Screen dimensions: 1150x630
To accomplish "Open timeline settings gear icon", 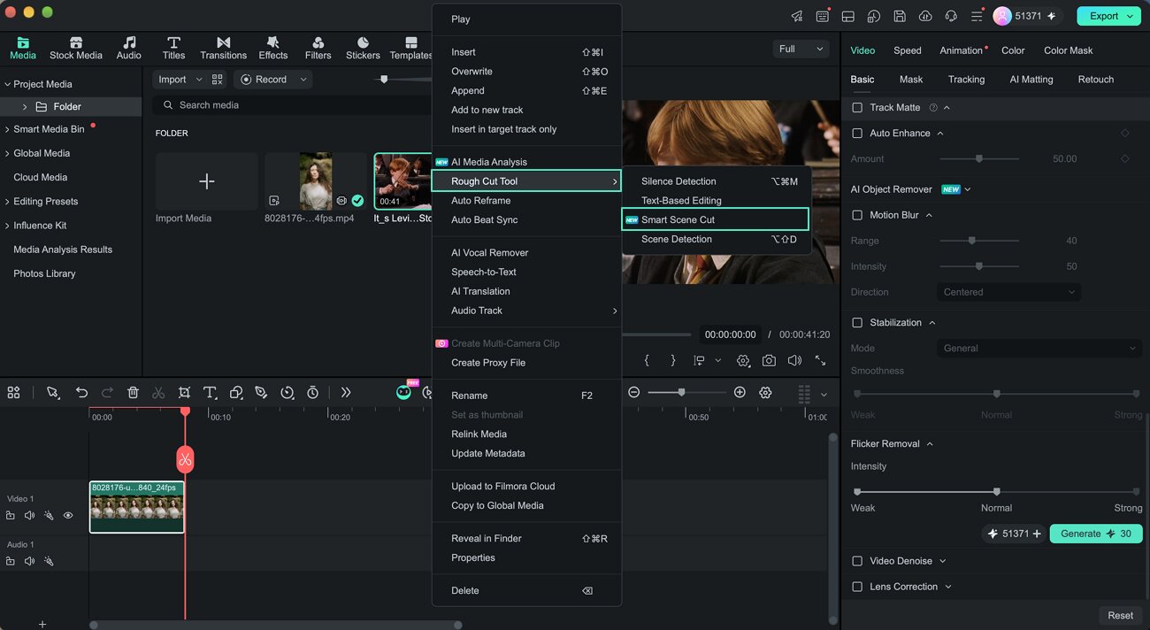I will 765,392.
